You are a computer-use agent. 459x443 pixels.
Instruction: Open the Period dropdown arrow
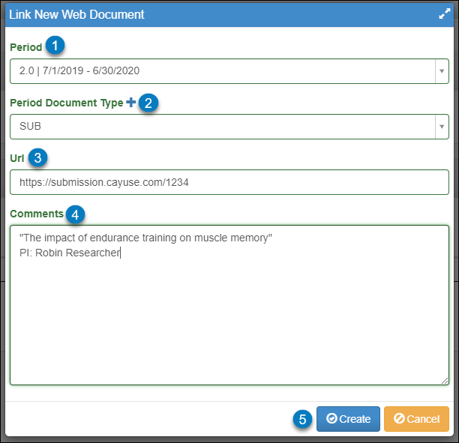point(442,71)
